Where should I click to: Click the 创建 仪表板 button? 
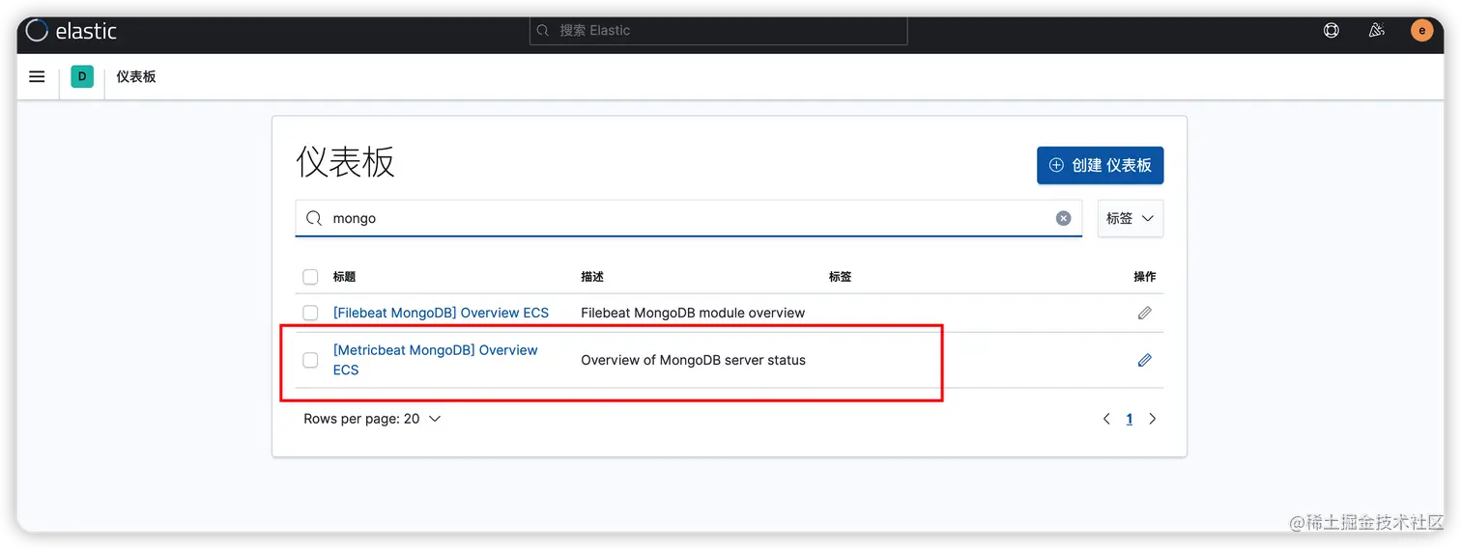point(1100,165)
